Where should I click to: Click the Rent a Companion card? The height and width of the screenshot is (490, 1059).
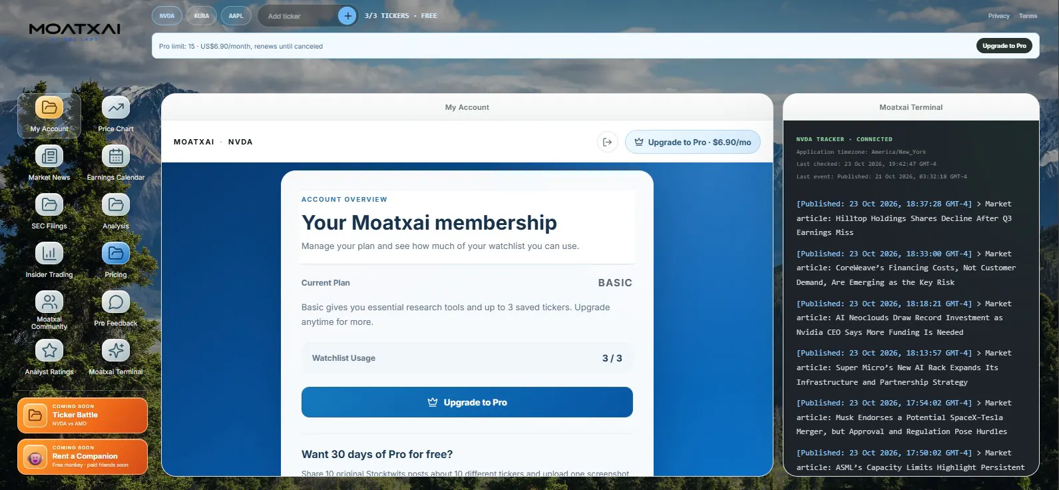83,457
